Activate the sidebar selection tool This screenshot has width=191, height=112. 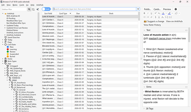[x=33, y=9]
